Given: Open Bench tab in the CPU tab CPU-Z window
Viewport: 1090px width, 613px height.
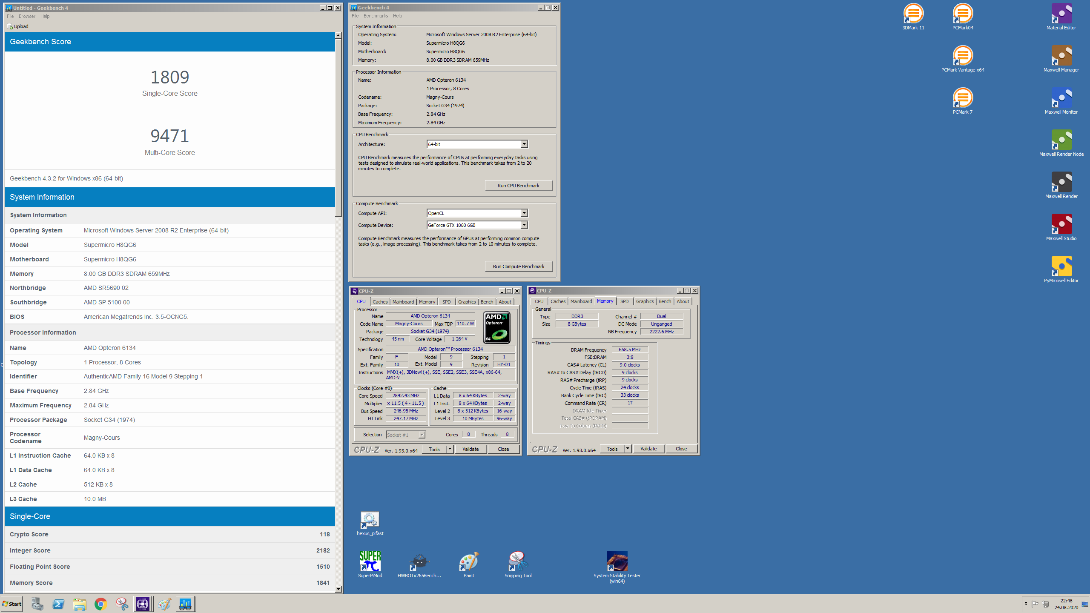Looking at the screenshot, I should (x=487, y=302).
